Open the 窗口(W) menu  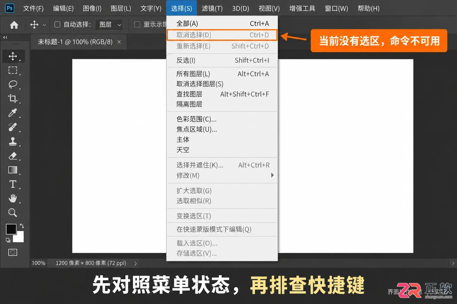(336, 8)
